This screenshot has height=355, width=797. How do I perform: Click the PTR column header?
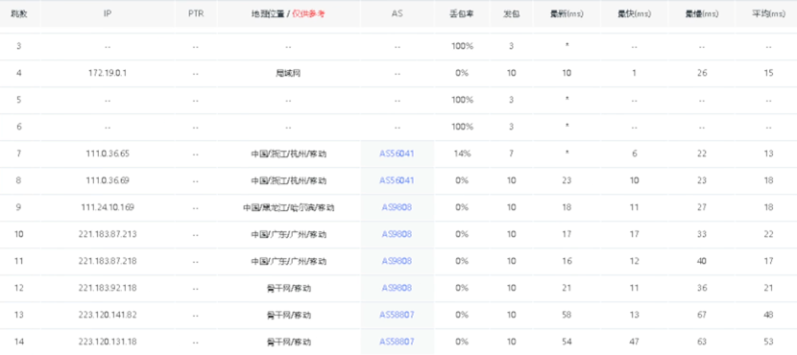(196, 14)
